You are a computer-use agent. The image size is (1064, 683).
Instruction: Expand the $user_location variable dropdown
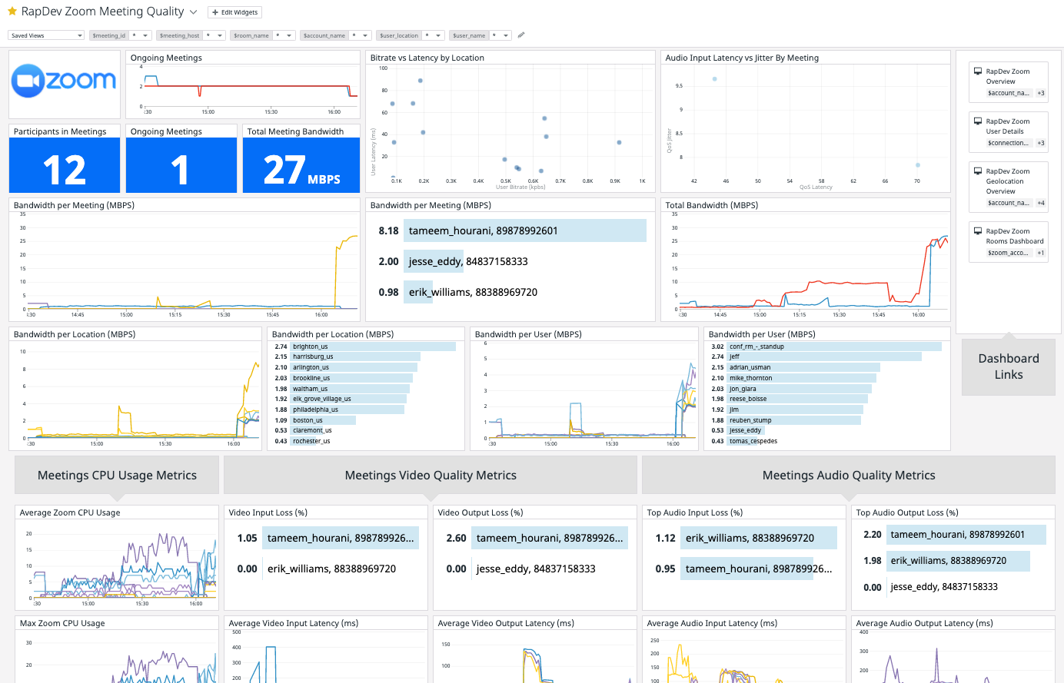pyautogui.click(x=434, y=35)
